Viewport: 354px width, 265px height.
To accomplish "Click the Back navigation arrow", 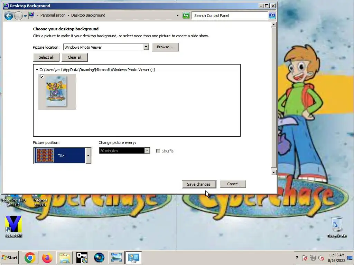I will coord(9,16).
